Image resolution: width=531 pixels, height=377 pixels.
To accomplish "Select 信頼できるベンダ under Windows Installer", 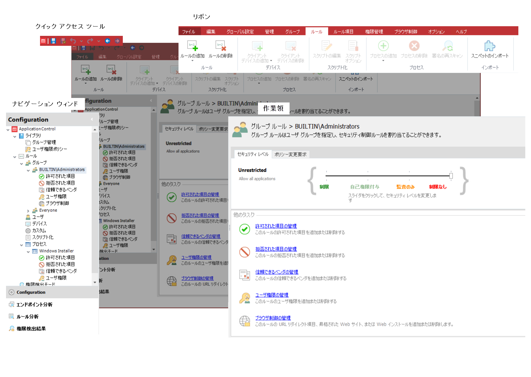I will point(61,271).
